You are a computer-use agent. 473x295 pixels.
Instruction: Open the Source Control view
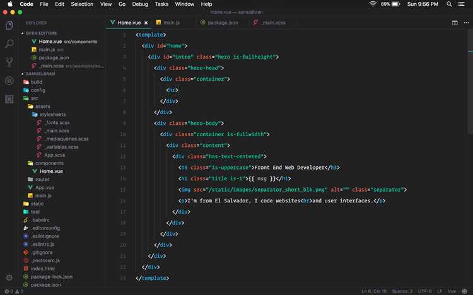(x=9, y=62)
